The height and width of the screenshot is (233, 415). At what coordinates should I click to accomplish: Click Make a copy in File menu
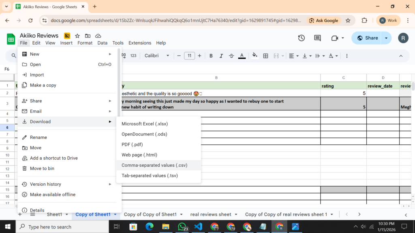point(43,85)
